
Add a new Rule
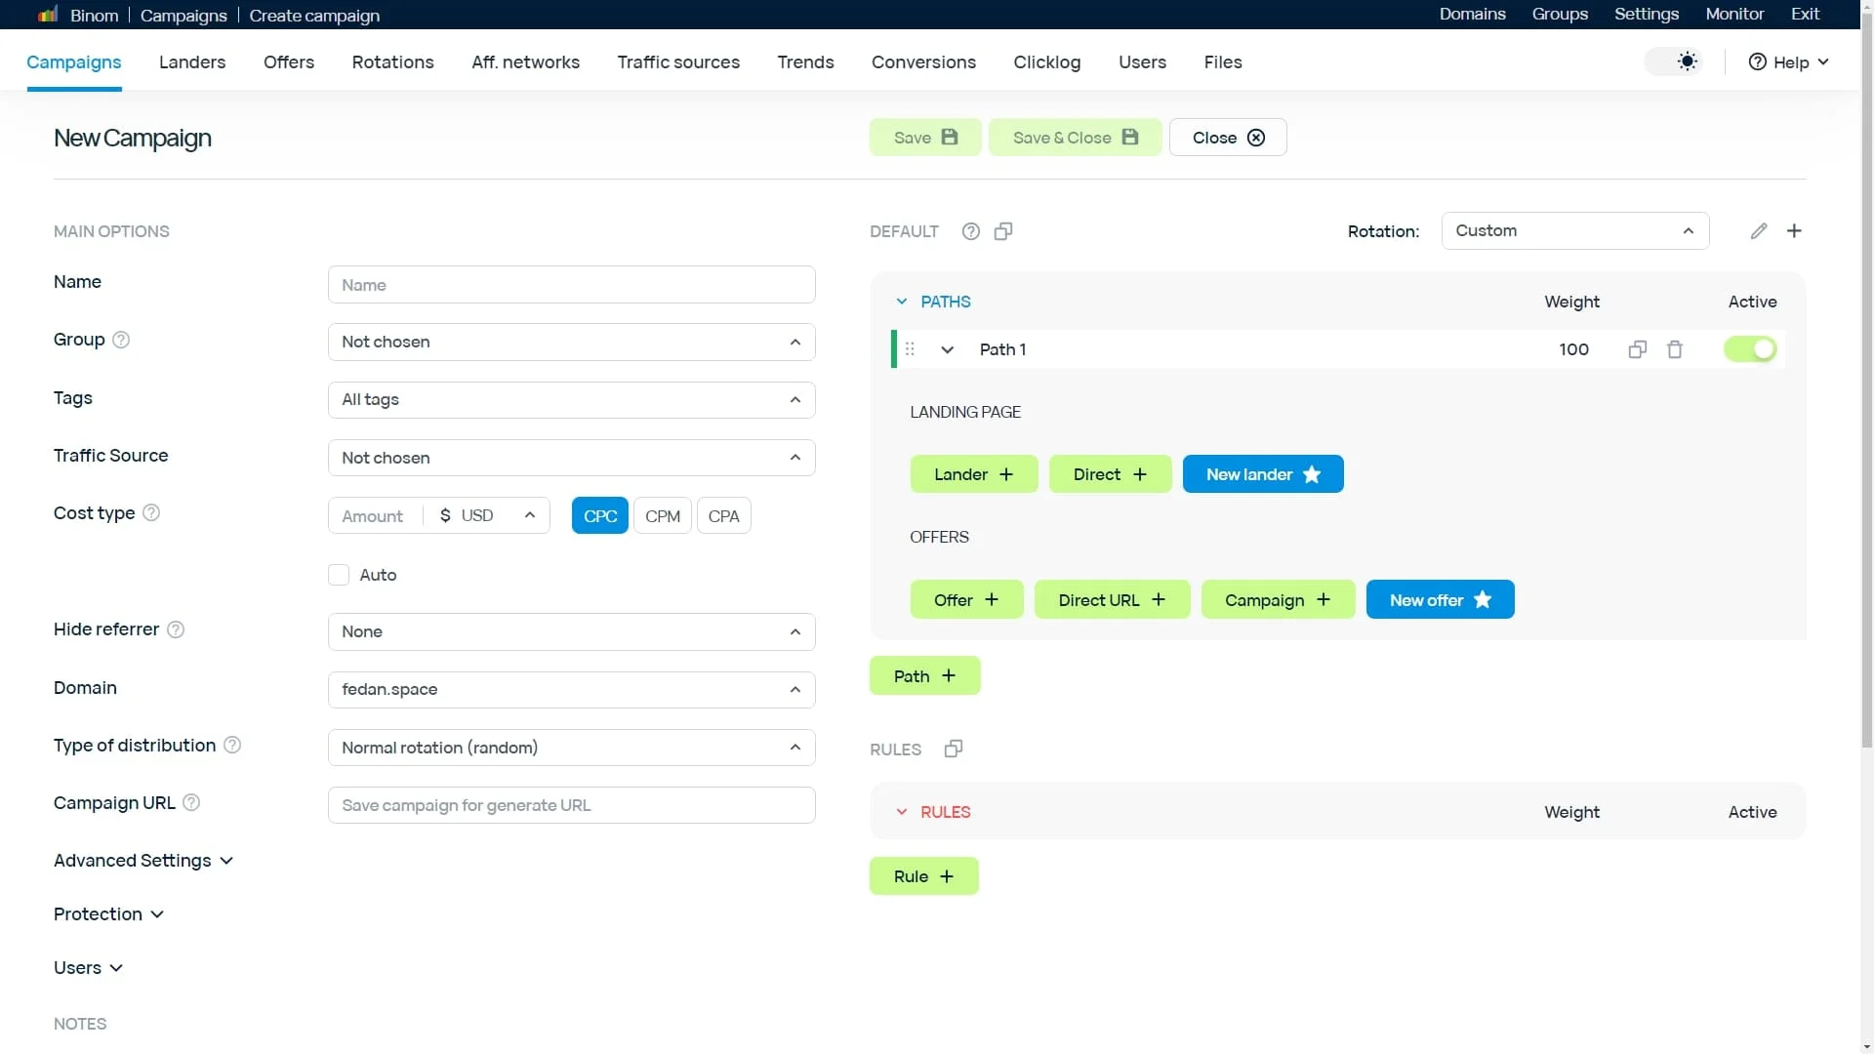click(923, 876)
